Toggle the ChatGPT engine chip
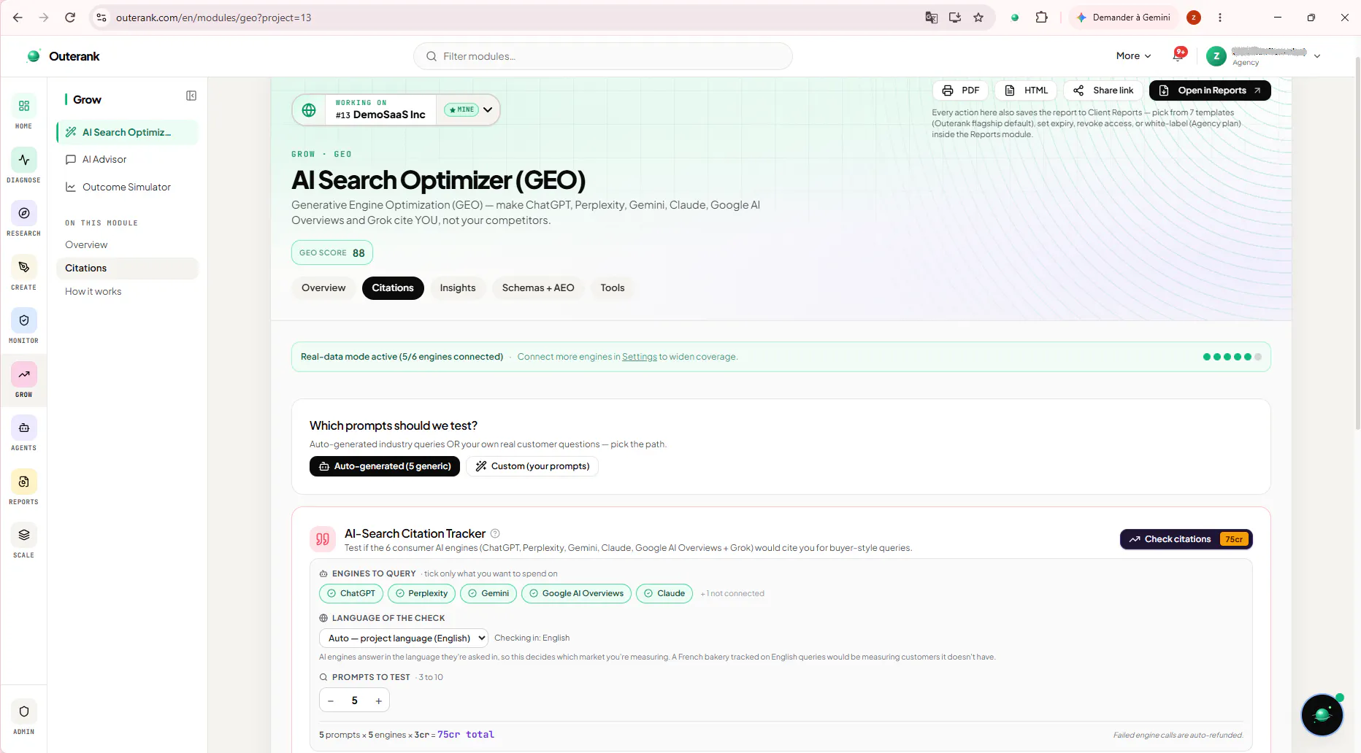This screenshot has width=1361, height=753. [351, 593]
